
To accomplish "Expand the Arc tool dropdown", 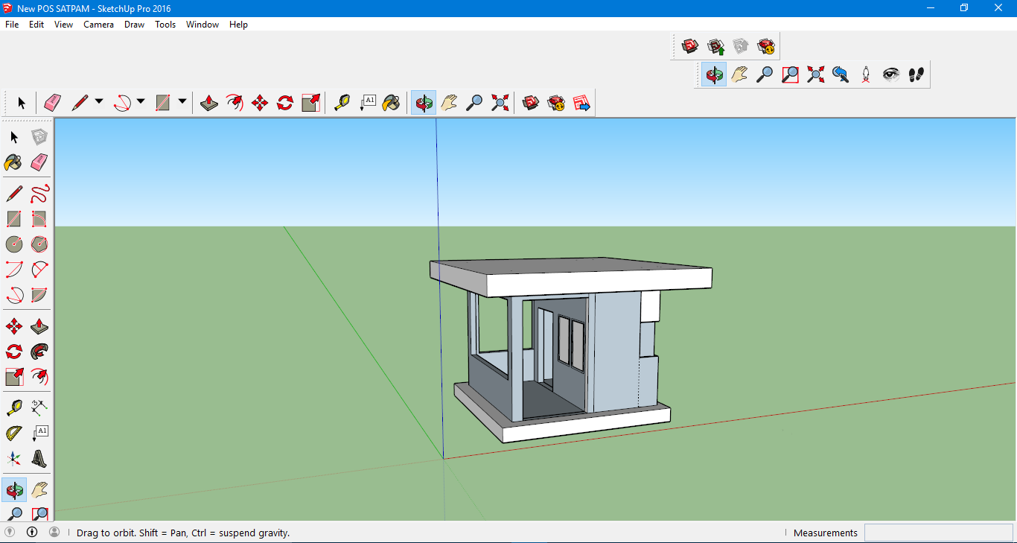I will tap(141, 102).
